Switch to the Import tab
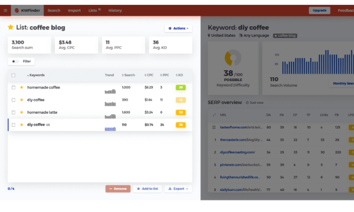The image size is (354, 212). (74, 10)
